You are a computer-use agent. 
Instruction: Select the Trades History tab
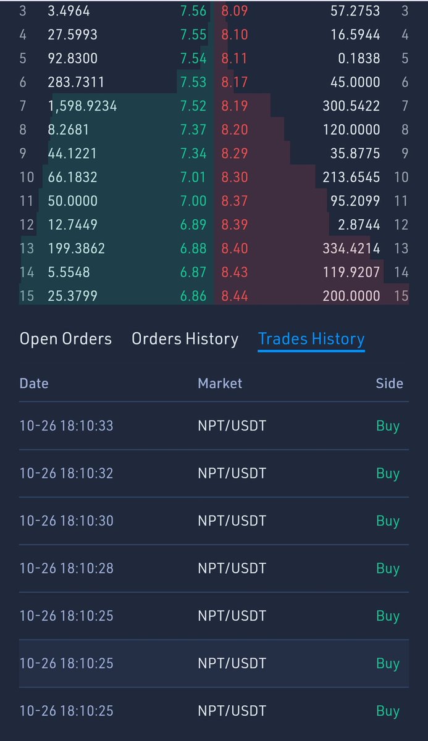(311, 339)
